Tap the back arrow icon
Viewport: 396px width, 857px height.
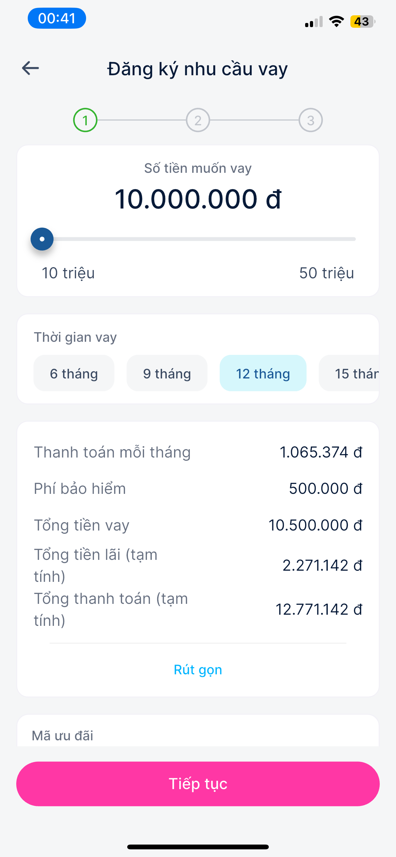point(30,68)
